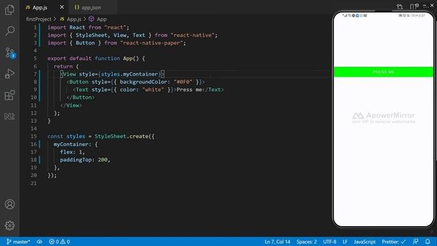Click "react-native-paper" import string
This screenshot has width=437, height=246.
(x=152, y=43)
